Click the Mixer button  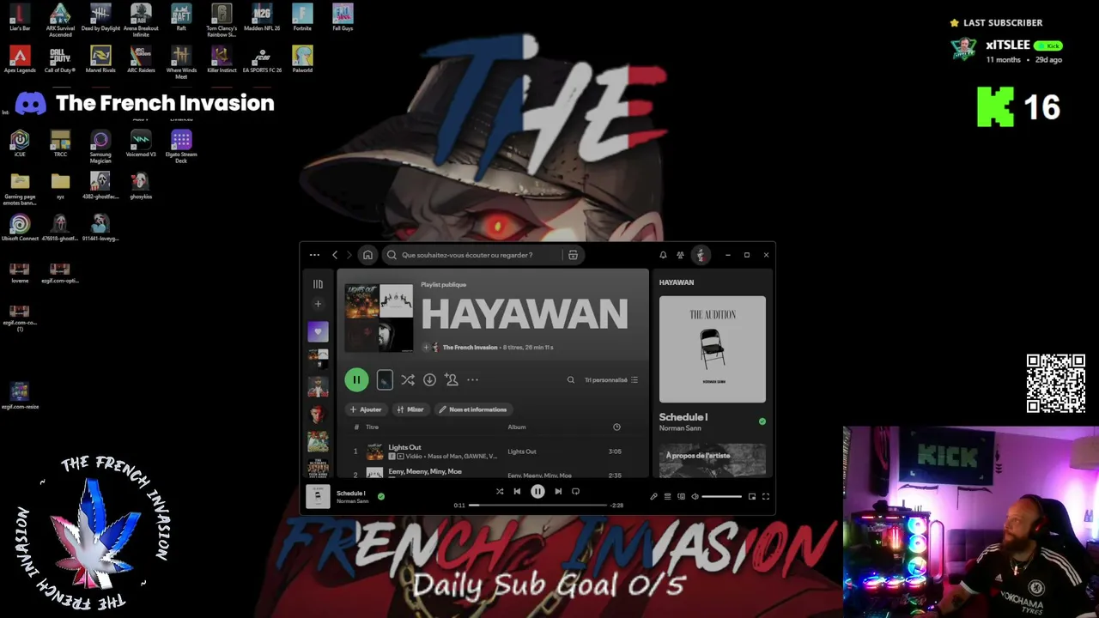point(410,409)
